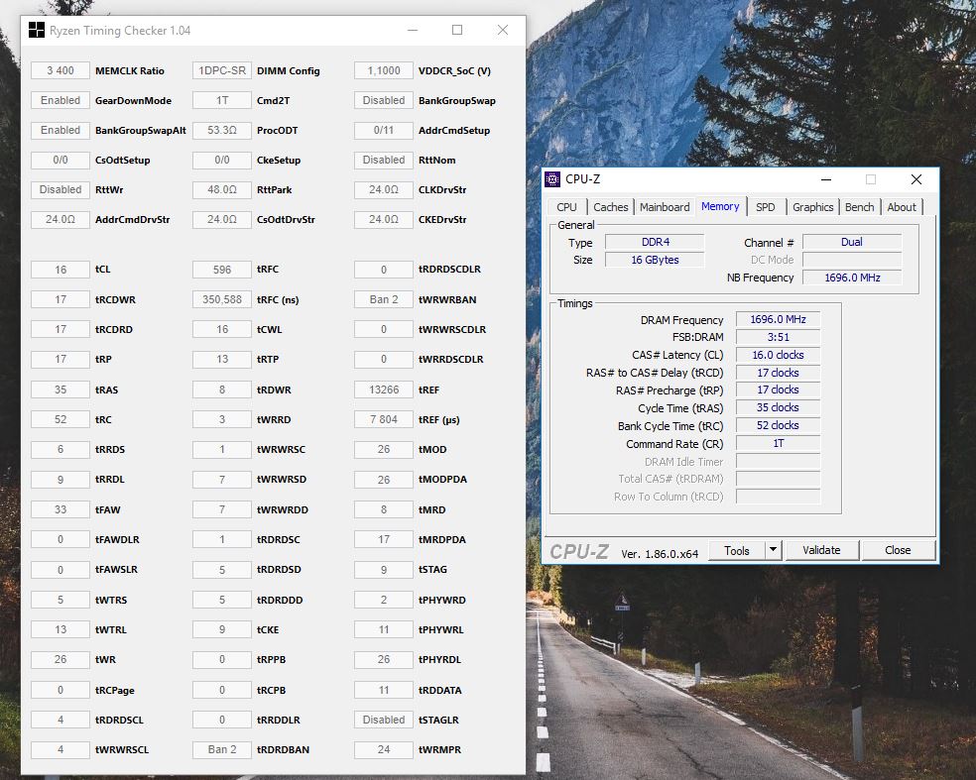This screenshot has height=780, width=976.
Task: Click the CAS# Latency 16.0 clocks field
Action: click(778, 355)
